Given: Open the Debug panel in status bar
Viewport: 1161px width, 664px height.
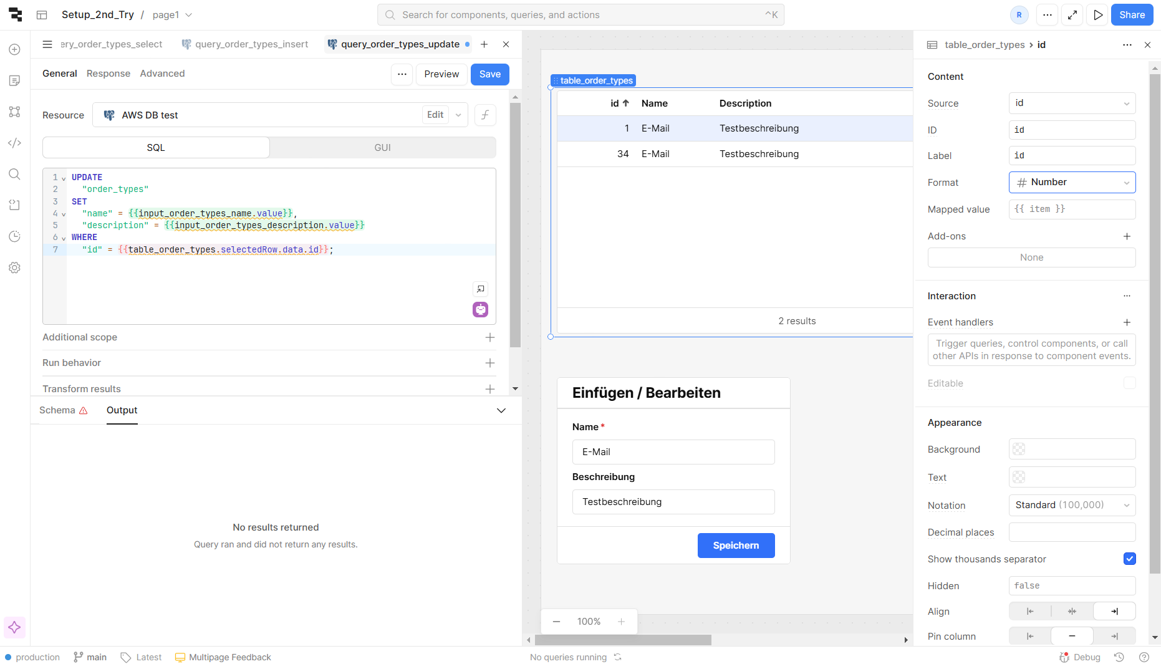Looking at the screenshot, I should pyautogui.click(x=1080, y=657).
